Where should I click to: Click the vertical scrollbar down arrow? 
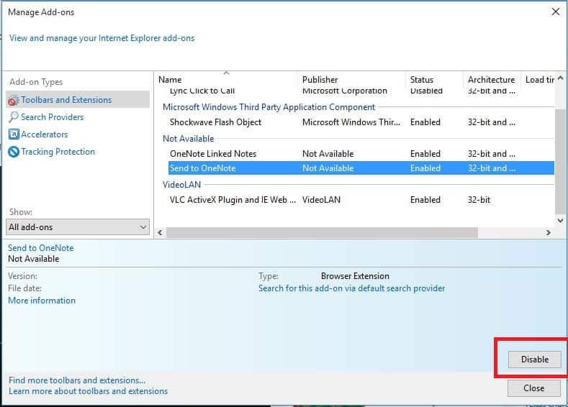click(x=560, y=220)
